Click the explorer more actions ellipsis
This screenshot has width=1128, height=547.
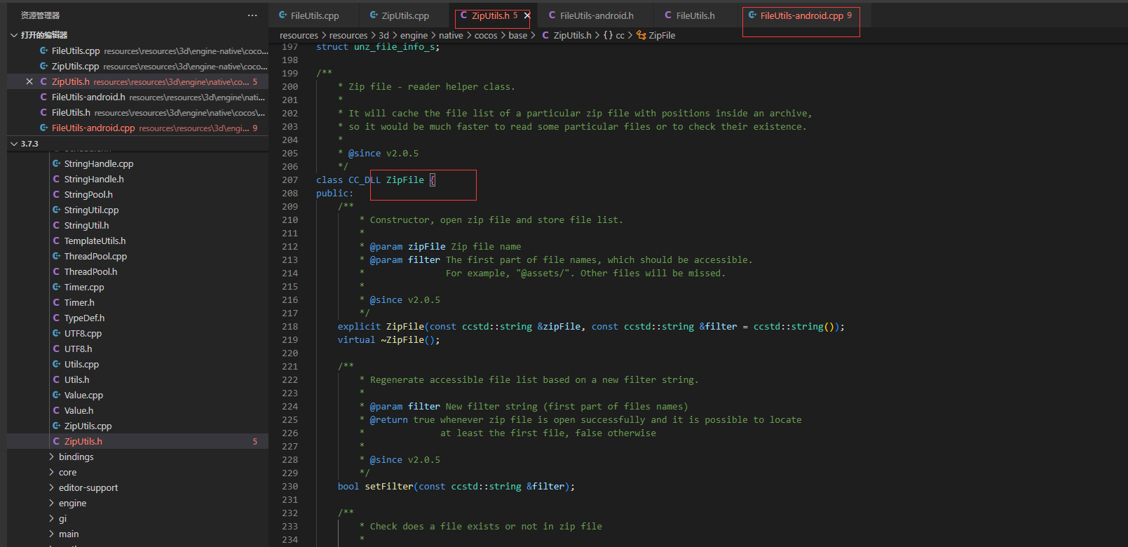(x=252, y=15)
